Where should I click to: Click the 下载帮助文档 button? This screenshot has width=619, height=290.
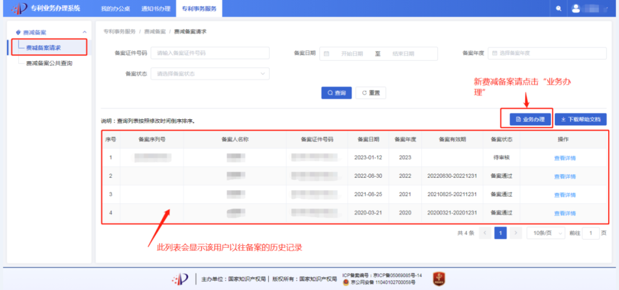point(581,120)
